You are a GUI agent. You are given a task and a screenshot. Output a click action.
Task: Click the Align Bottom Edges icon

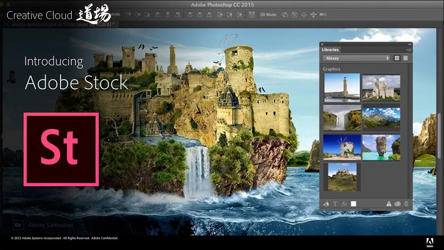pos(147,15)
